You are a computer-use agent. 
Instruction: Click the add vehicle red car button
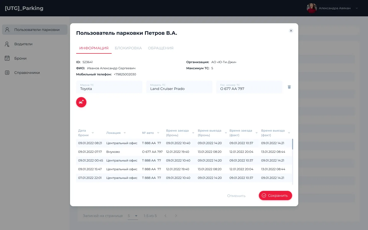click(x=81, y=102)
